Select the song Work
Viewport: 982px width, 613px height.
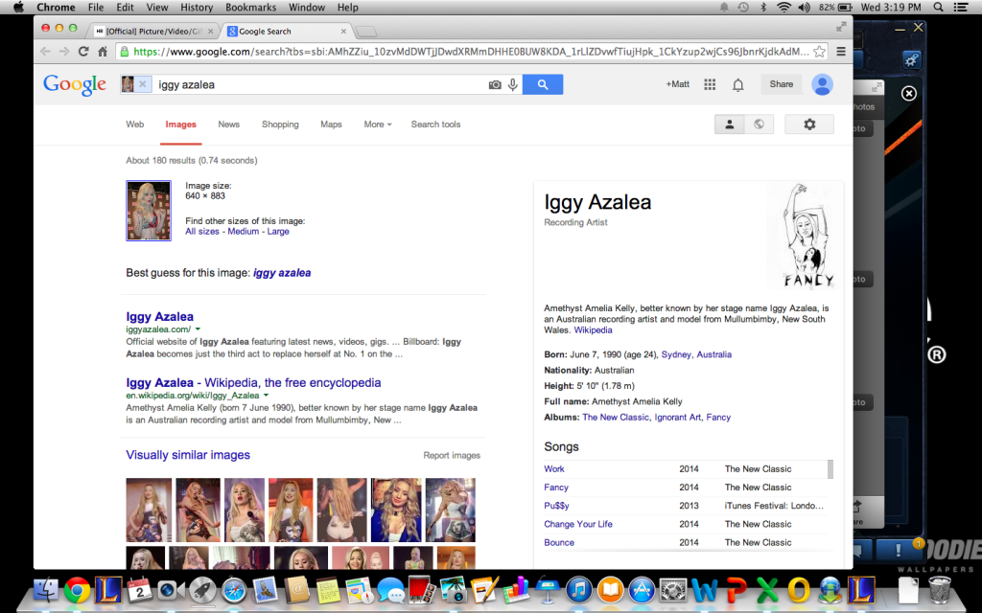pos(554,469)
